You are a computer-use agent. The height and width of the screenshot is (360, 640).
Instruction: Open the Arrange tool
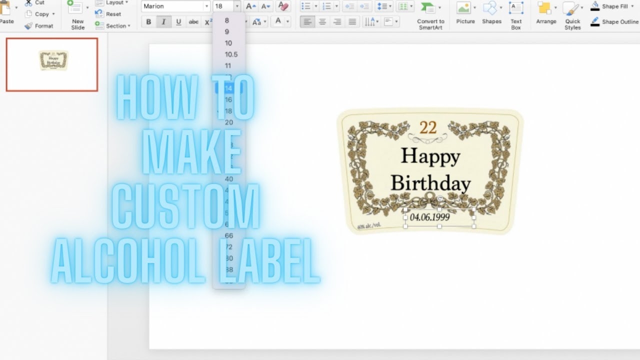point(546,14)
